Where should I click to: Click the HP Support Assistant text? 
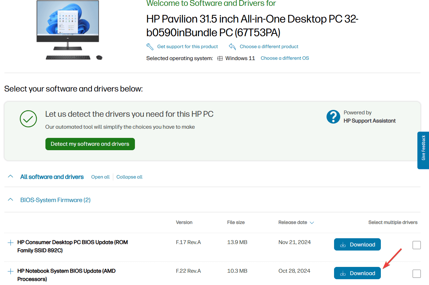click(x=370, y=121)
